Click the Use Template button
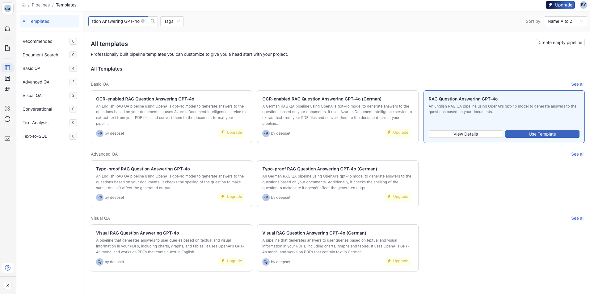This screenshot has width=590, height=294. tap(542, 134)
